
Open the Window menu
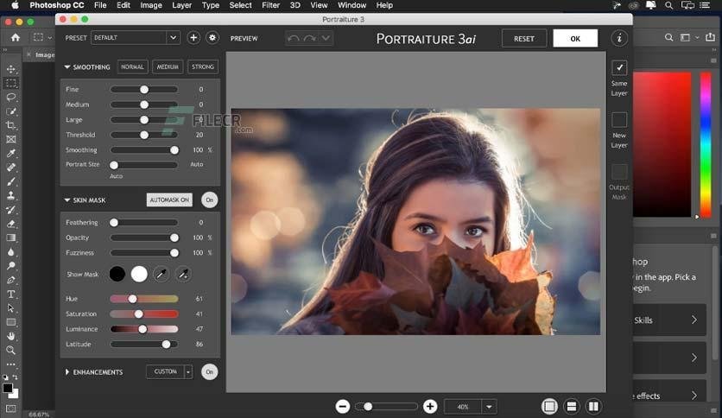point(351,5)
